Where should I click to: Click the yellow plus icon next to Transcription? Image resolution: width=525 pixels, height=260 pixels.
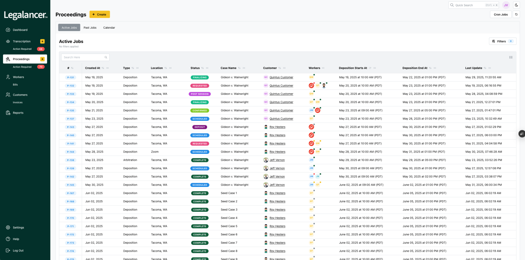click(42, 41)
